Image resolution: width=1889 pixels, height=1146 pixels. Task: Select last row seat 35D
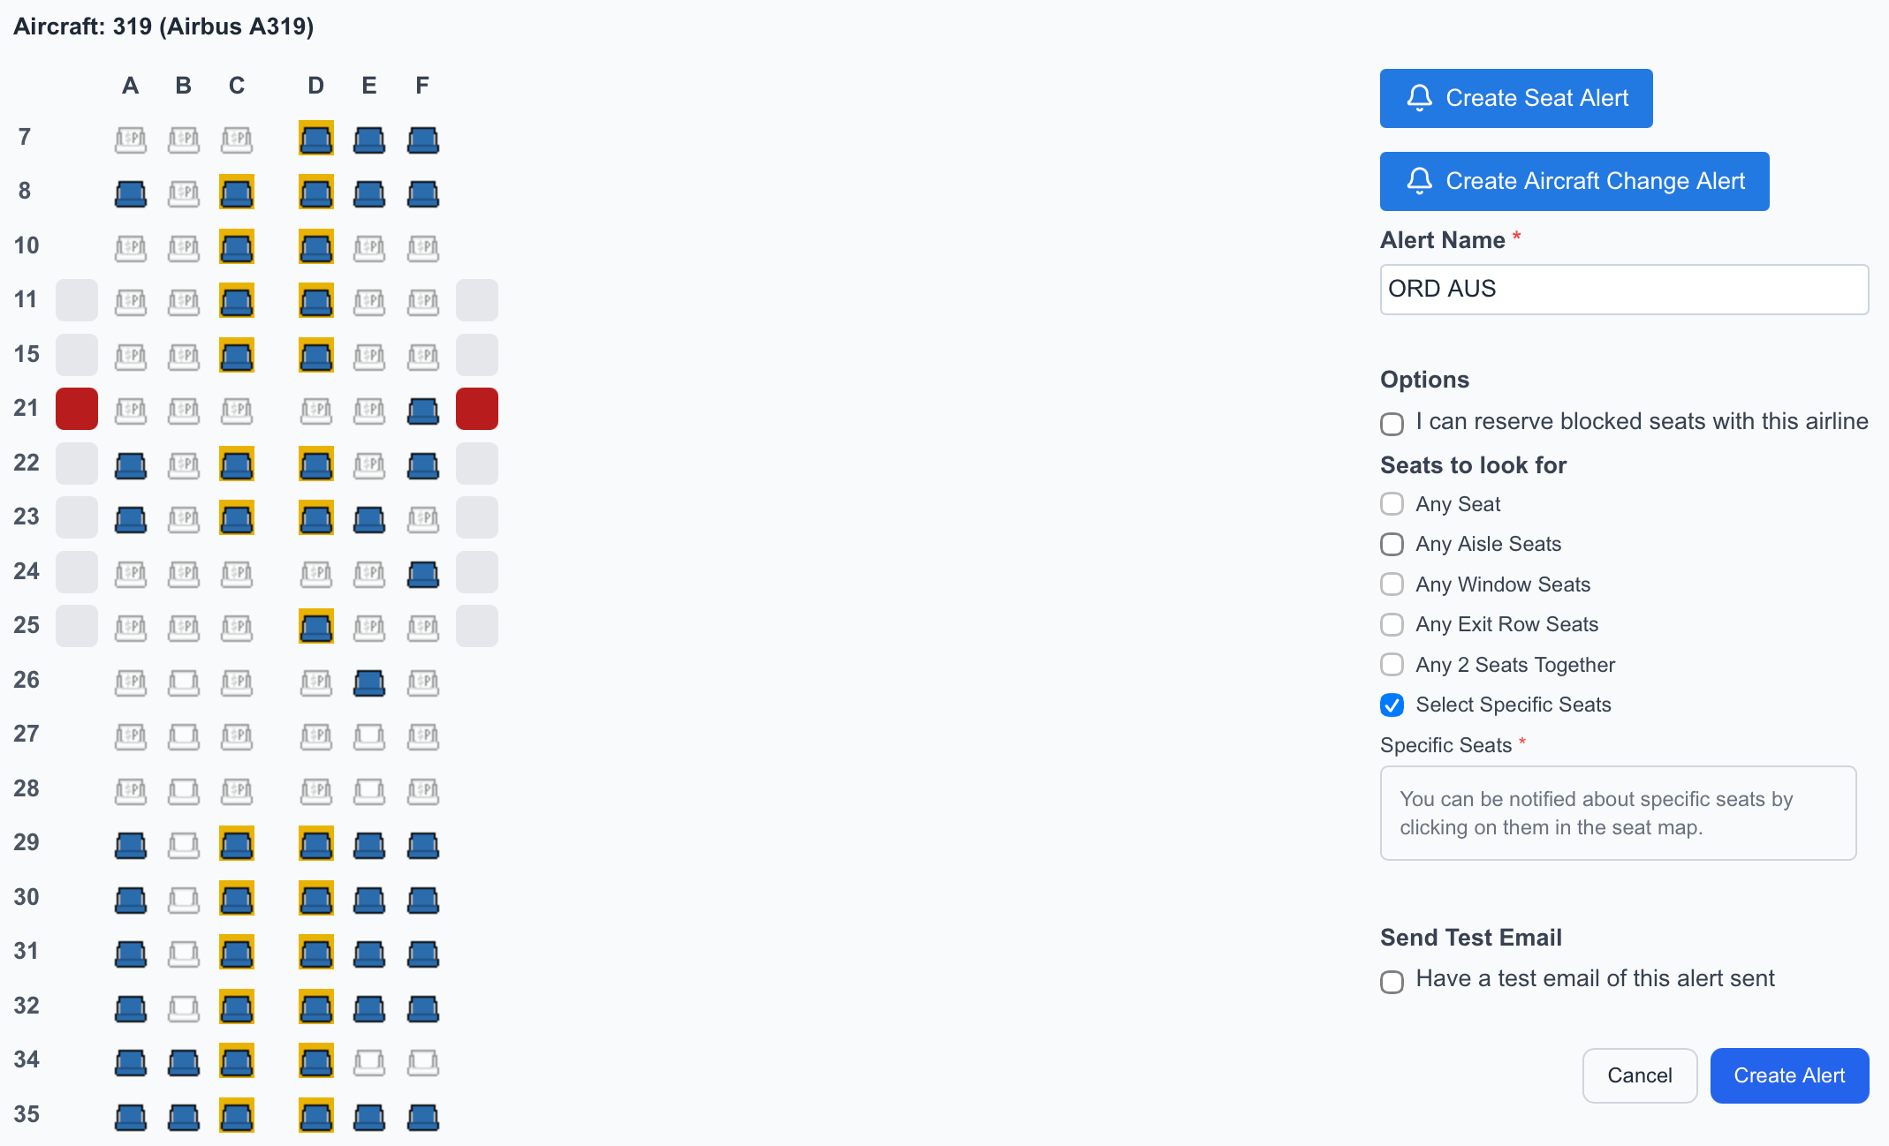pyautogui.click(x=315, y=1115)
